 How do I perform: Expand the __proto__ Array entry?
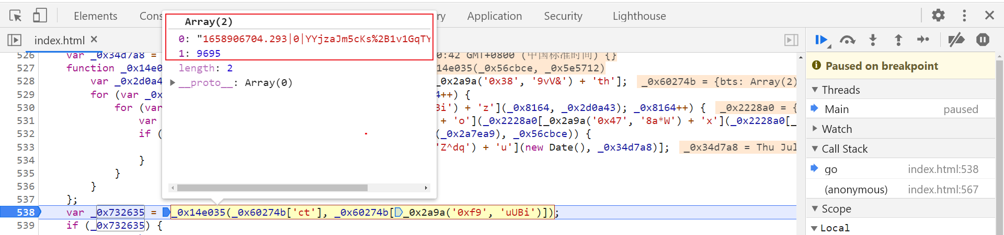coord(173,83)
